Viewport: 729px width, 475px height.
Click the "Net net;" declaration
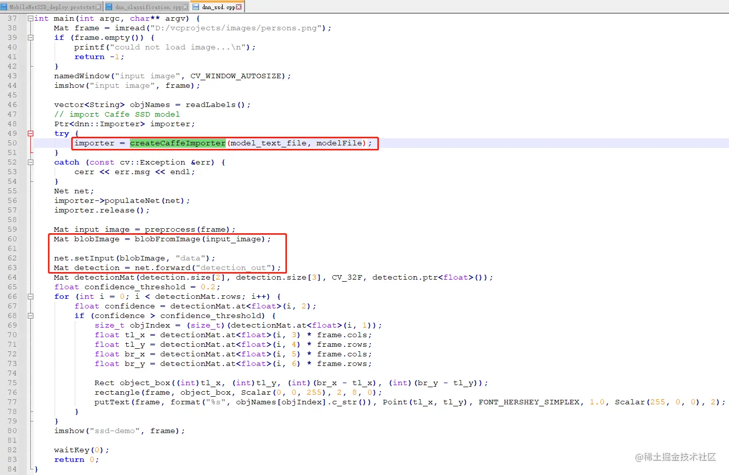pyautogui.click(x=74, y=191)
